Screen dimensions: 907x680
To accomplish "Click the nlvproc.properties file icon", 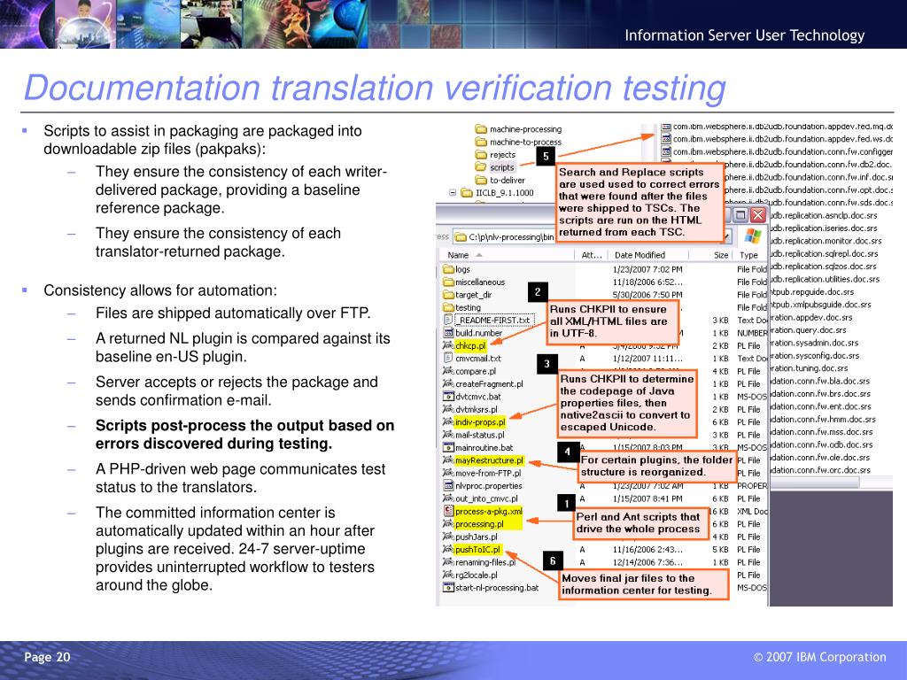I will (448, 486).
